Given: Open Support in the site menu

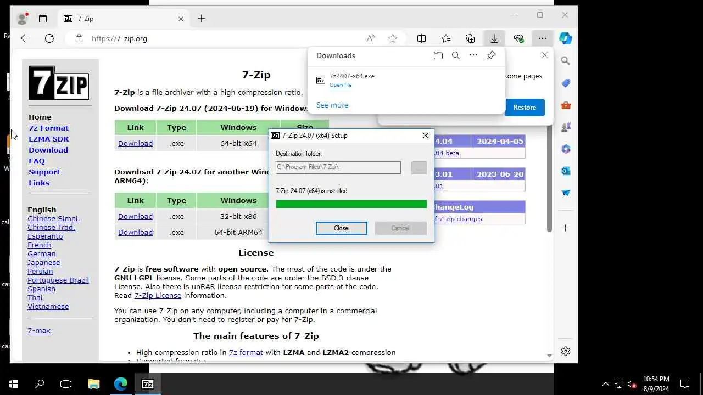Looking at the screenshot, I should (44, 172).
